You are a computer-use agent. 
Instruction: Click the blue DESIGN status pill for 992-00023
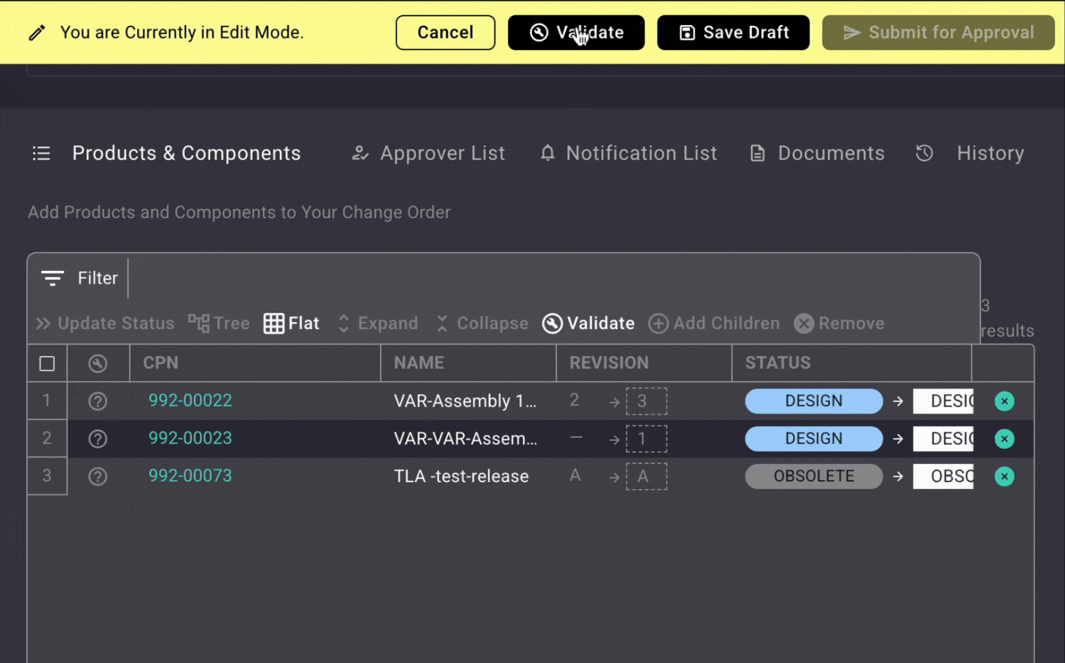pos(813,438)
